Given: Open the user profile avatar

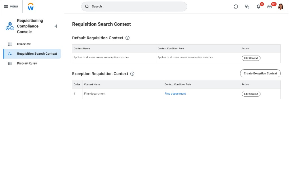Looking at the screenshot, I should point(281,7).
